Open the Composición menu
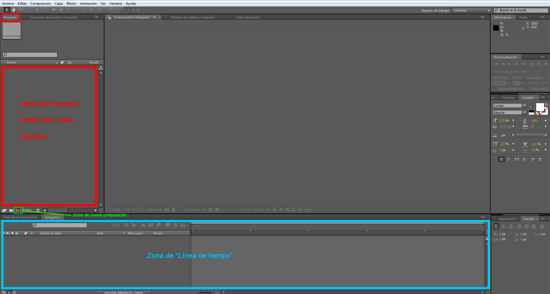 click(41, 3)
